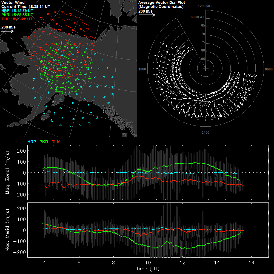The width and height of the screenshot is (274, 274).
Task: Click the "80" latitude ring label
Action: [203, 50]
